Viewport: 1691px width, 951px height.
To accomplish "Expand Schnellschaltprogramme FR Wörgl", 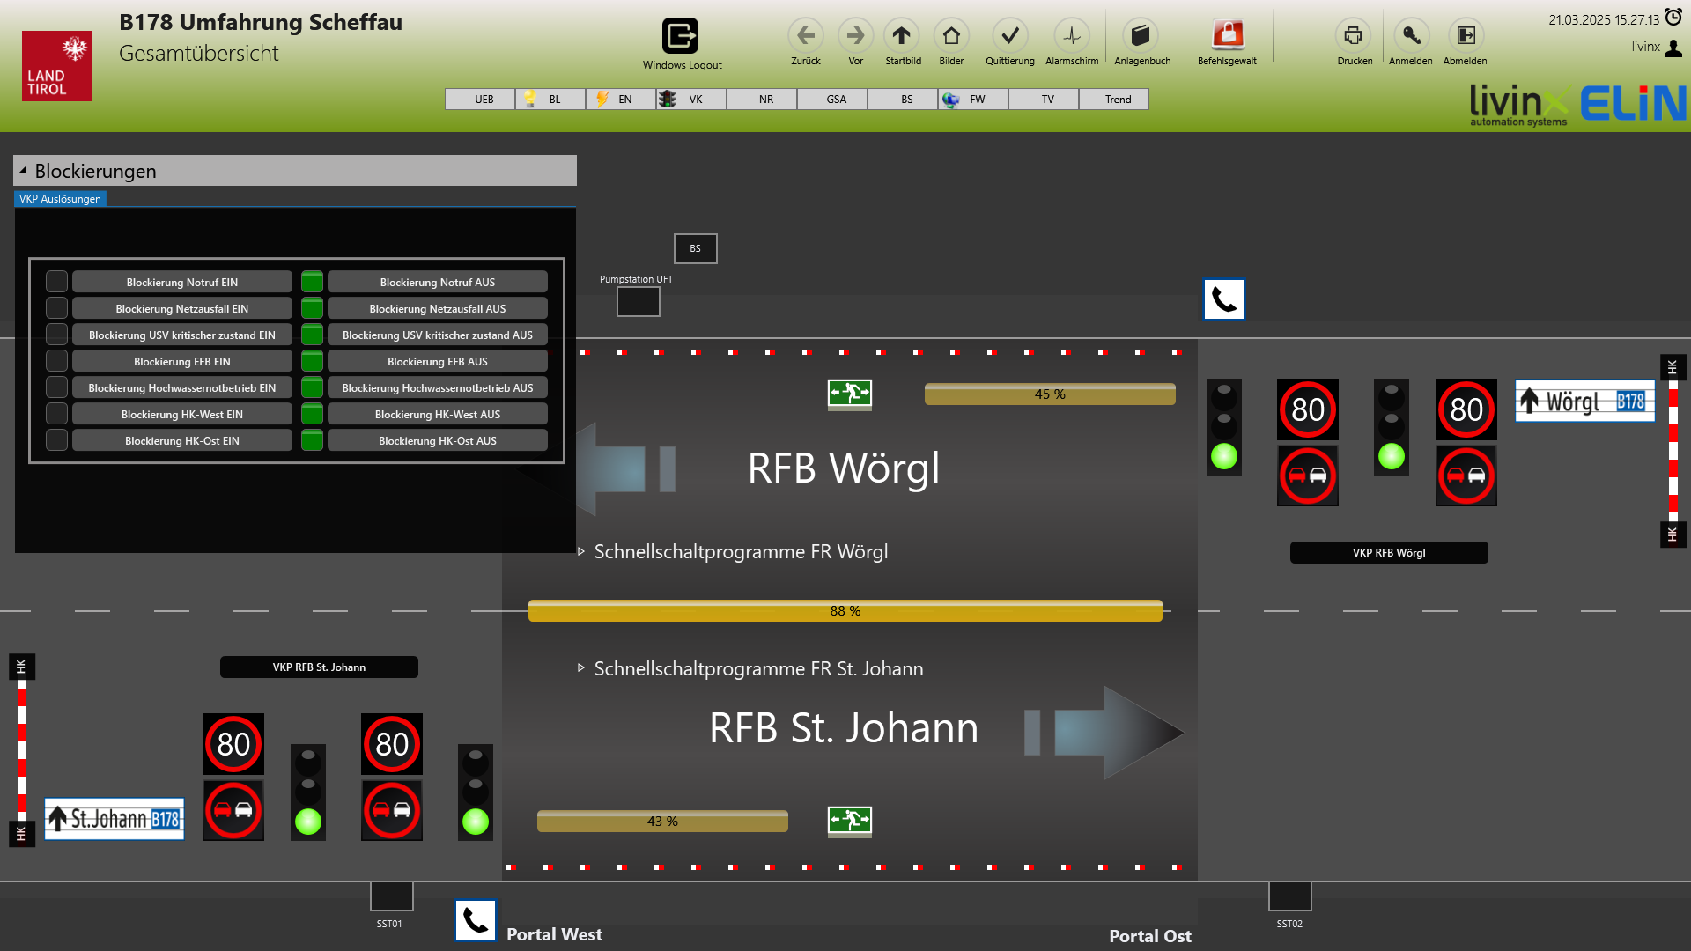I will pos(581,551).
